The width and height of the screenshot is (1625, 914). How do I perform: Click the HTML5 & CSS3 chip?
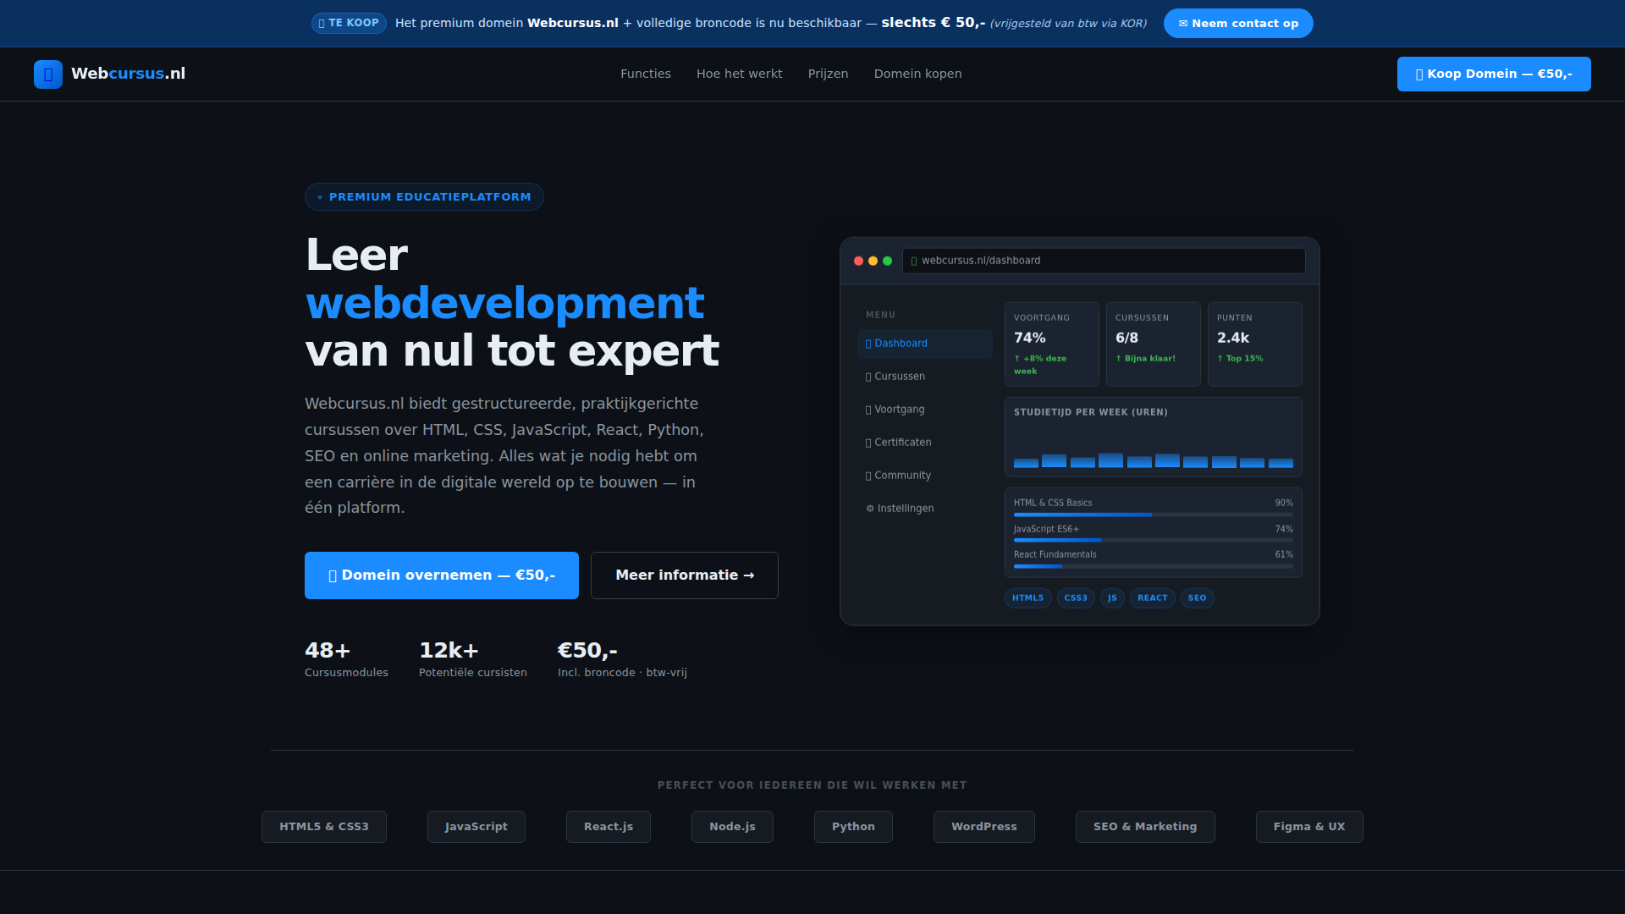(x=324, y=827)
